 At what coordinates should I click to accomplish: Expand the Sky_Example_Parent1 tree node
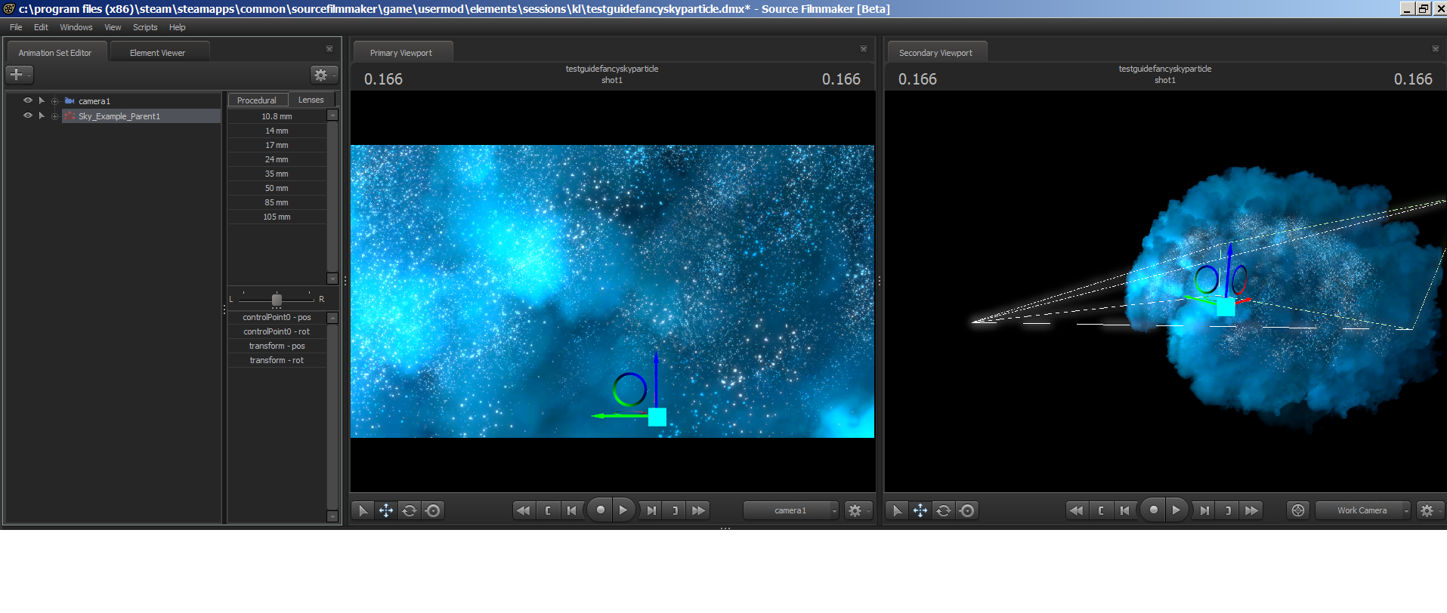[54, 116]
